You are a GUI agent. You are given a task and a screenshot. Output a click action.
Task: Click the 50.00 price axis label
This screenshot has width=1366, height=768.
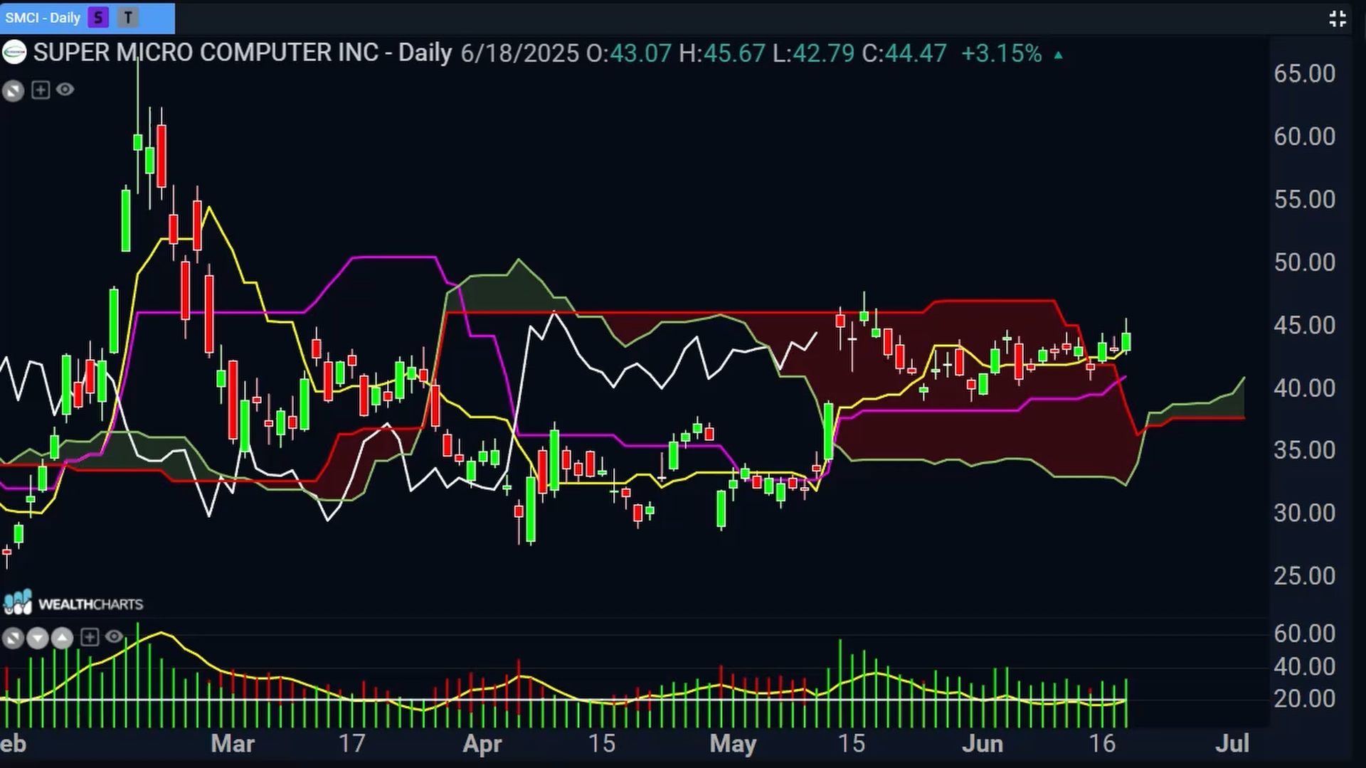[x=1305, y=262]
